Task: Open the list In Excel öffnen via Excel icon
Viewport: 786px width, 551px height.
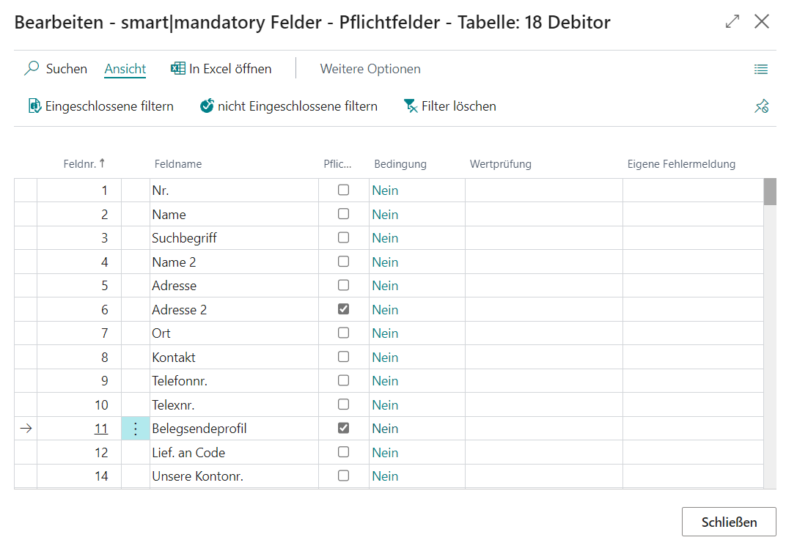Action: click(x=177, y=68)
